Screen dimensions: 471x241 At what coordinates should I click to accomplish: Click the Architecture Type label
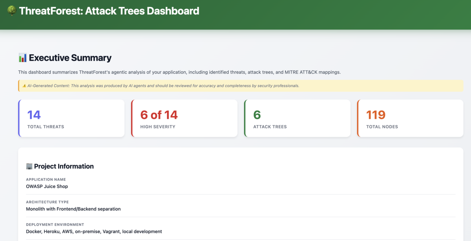click(47, 202)
